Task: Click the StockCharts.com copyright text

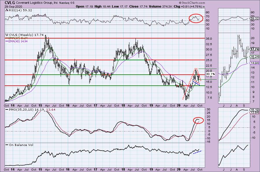Action: coord(192,3)
